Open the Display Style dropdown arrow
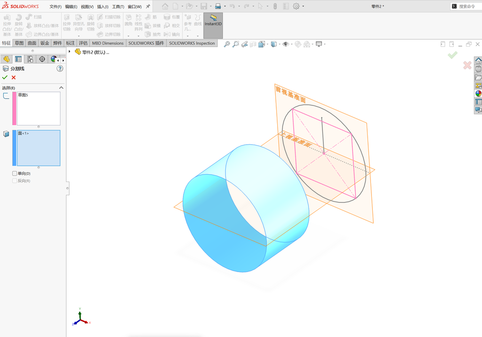This screenshot has width=482, height=337. pyautogui.click(x=280, y=44)
